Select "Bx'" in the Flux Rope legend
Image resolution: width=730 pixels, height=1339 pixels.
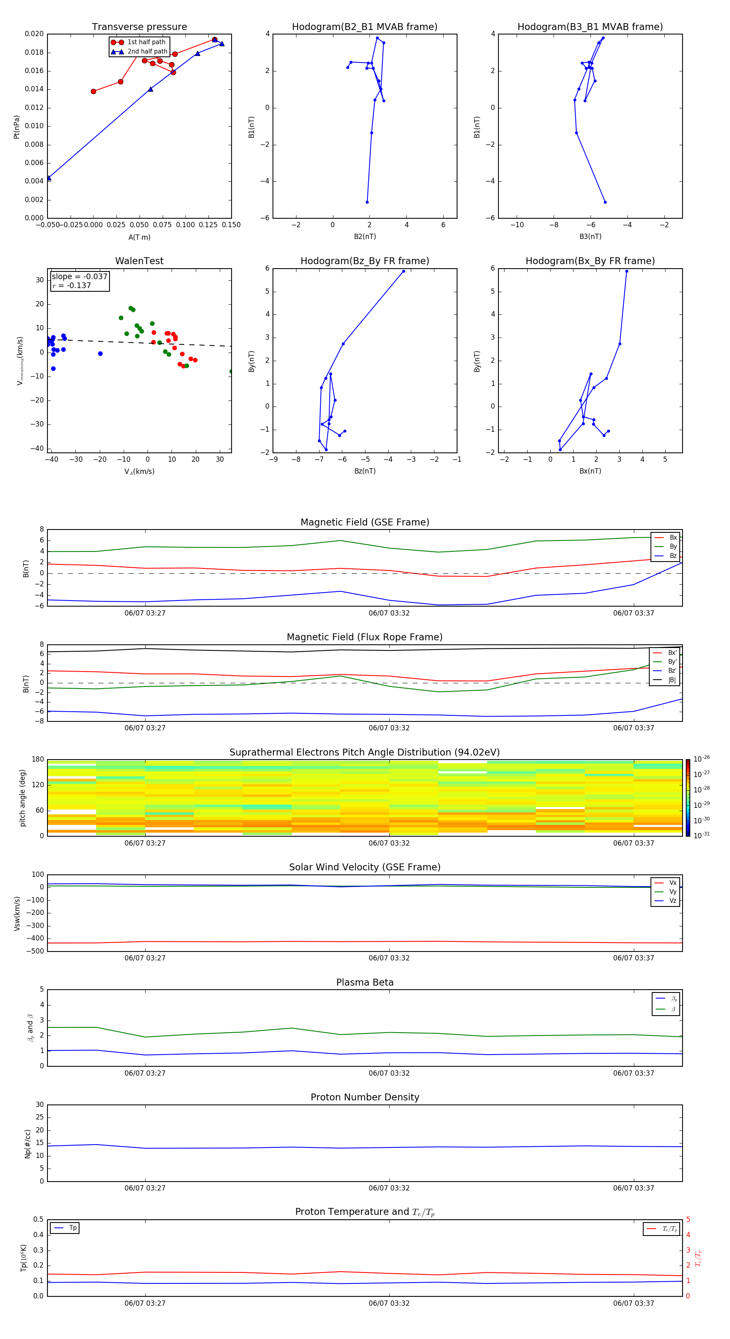click(665, 653)
